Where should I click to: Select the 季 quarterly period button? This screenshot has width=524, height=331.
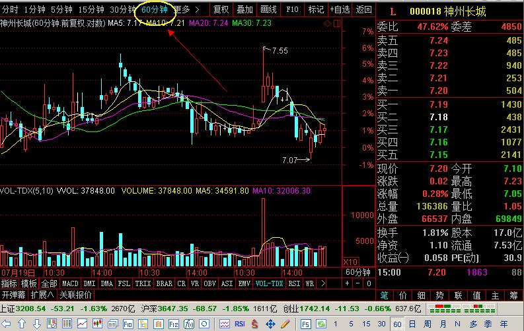coord(488,324)
